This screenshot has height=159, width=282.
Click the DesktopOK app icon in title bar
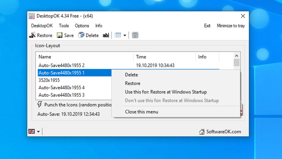tap(31, 16)
